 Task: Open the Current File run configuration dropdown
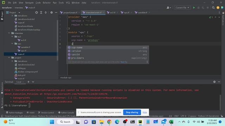(x=182, y=8)
